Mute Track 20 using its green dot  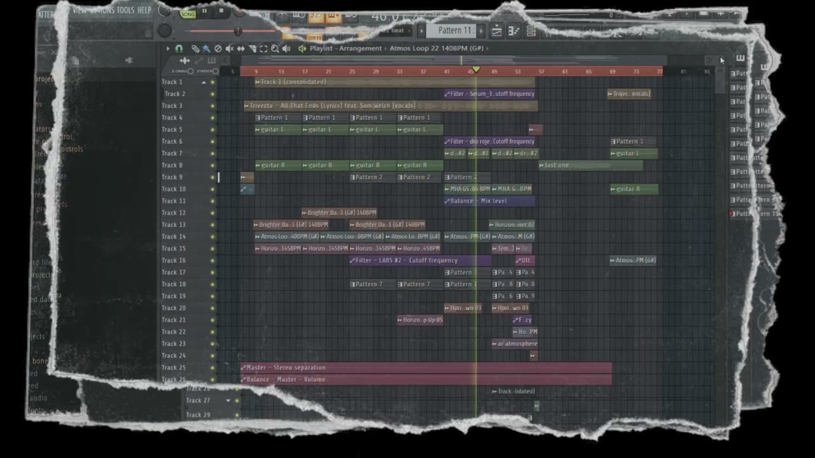213,308
